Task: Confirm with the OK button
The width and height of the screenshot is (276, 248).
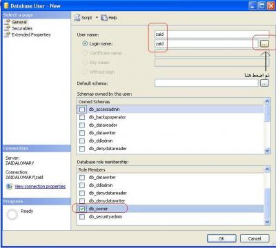Action: pos(221,238)
